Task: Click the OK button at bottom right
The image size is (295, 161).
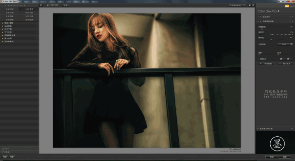Action: click(x=285, y=157)
